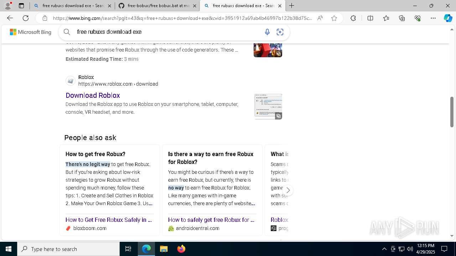
Task: Open top article result thumbnail
Action: (268, 50)
